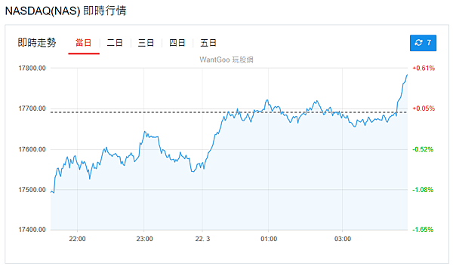Click the 22. 3 date axis marker
This screenshot has height=275, width=453.
pyautogui.click(x=202, y=239)
